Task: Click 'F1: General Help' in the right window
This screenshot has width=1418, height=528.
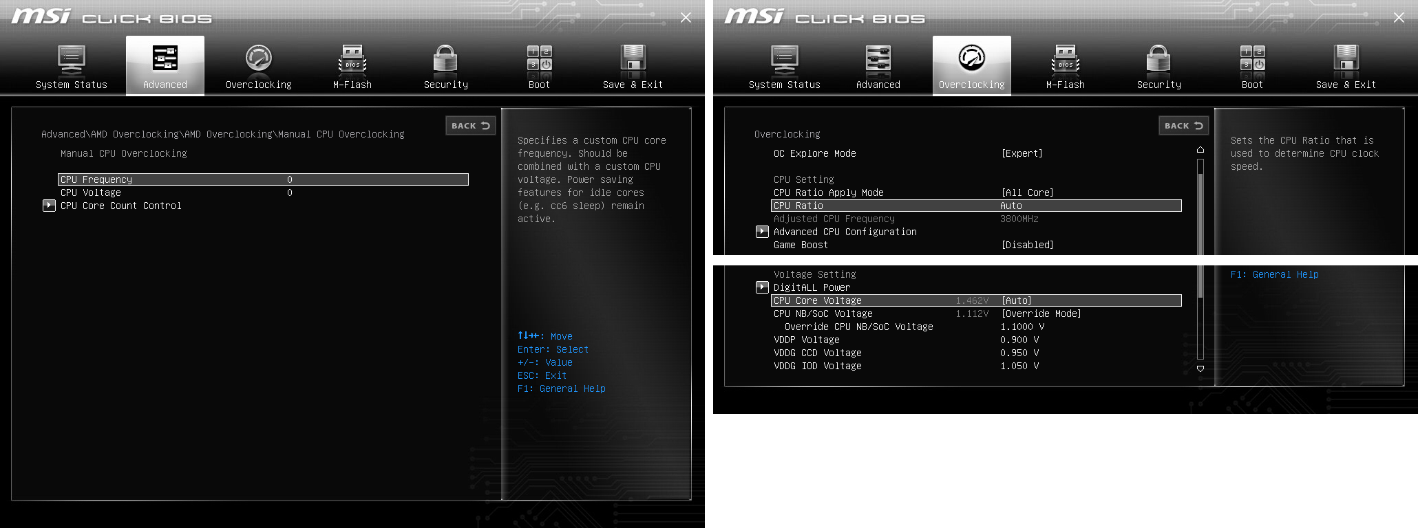Action: click(x=1275, y=274)
